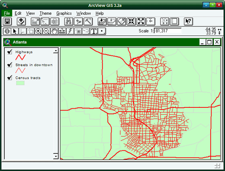Minimize the Atlanta view window
This screenshot has width=225, height=171.
pos(202,42)
